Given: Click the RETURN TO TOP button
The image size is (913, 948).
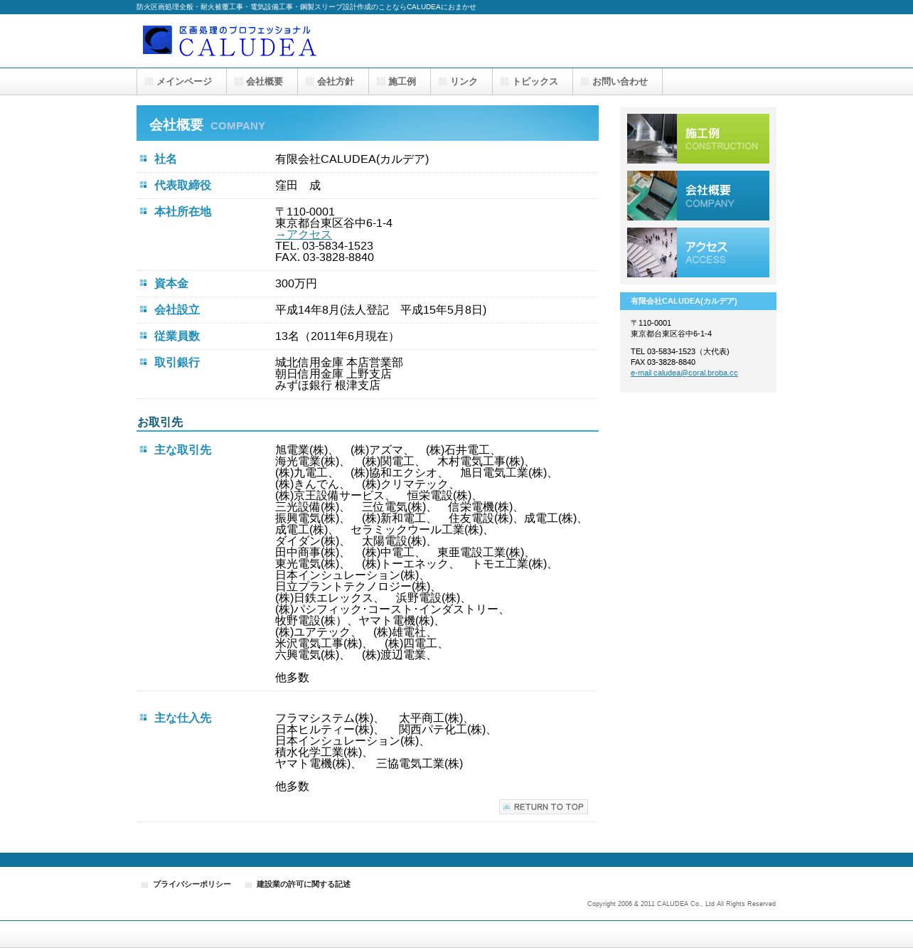Looking at the screenshot, I should click(543, 807).
